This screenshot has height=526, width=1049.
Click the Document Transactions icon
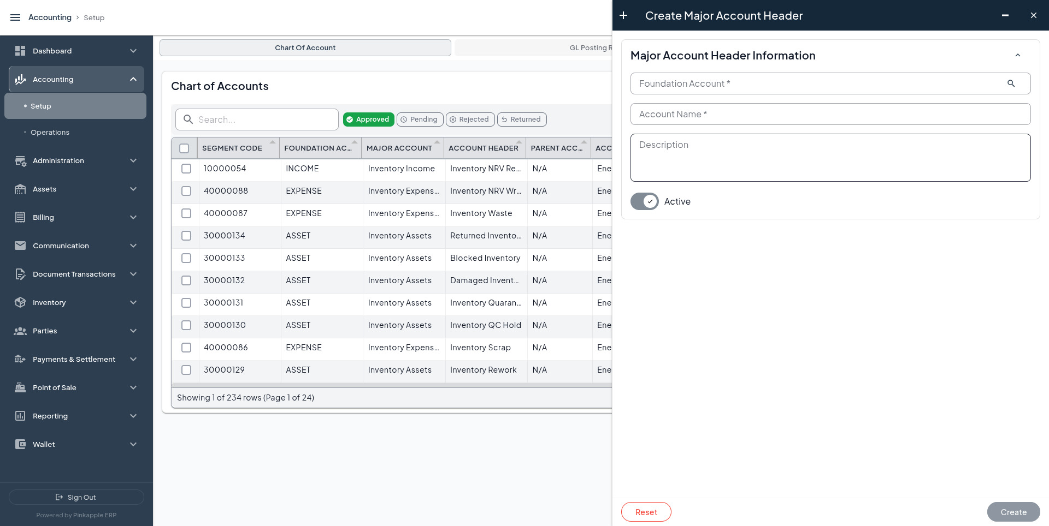click(x=20, y=274)
